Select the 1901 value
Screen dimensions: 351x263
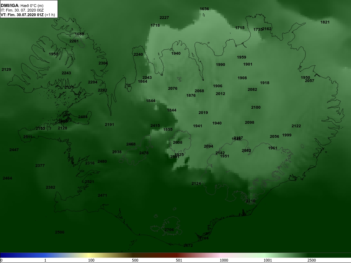(247, 65)
